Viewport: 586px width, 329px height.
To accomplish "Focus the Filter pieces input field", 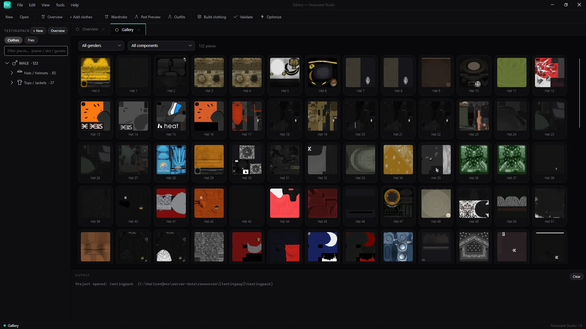I will click(36, 51).
